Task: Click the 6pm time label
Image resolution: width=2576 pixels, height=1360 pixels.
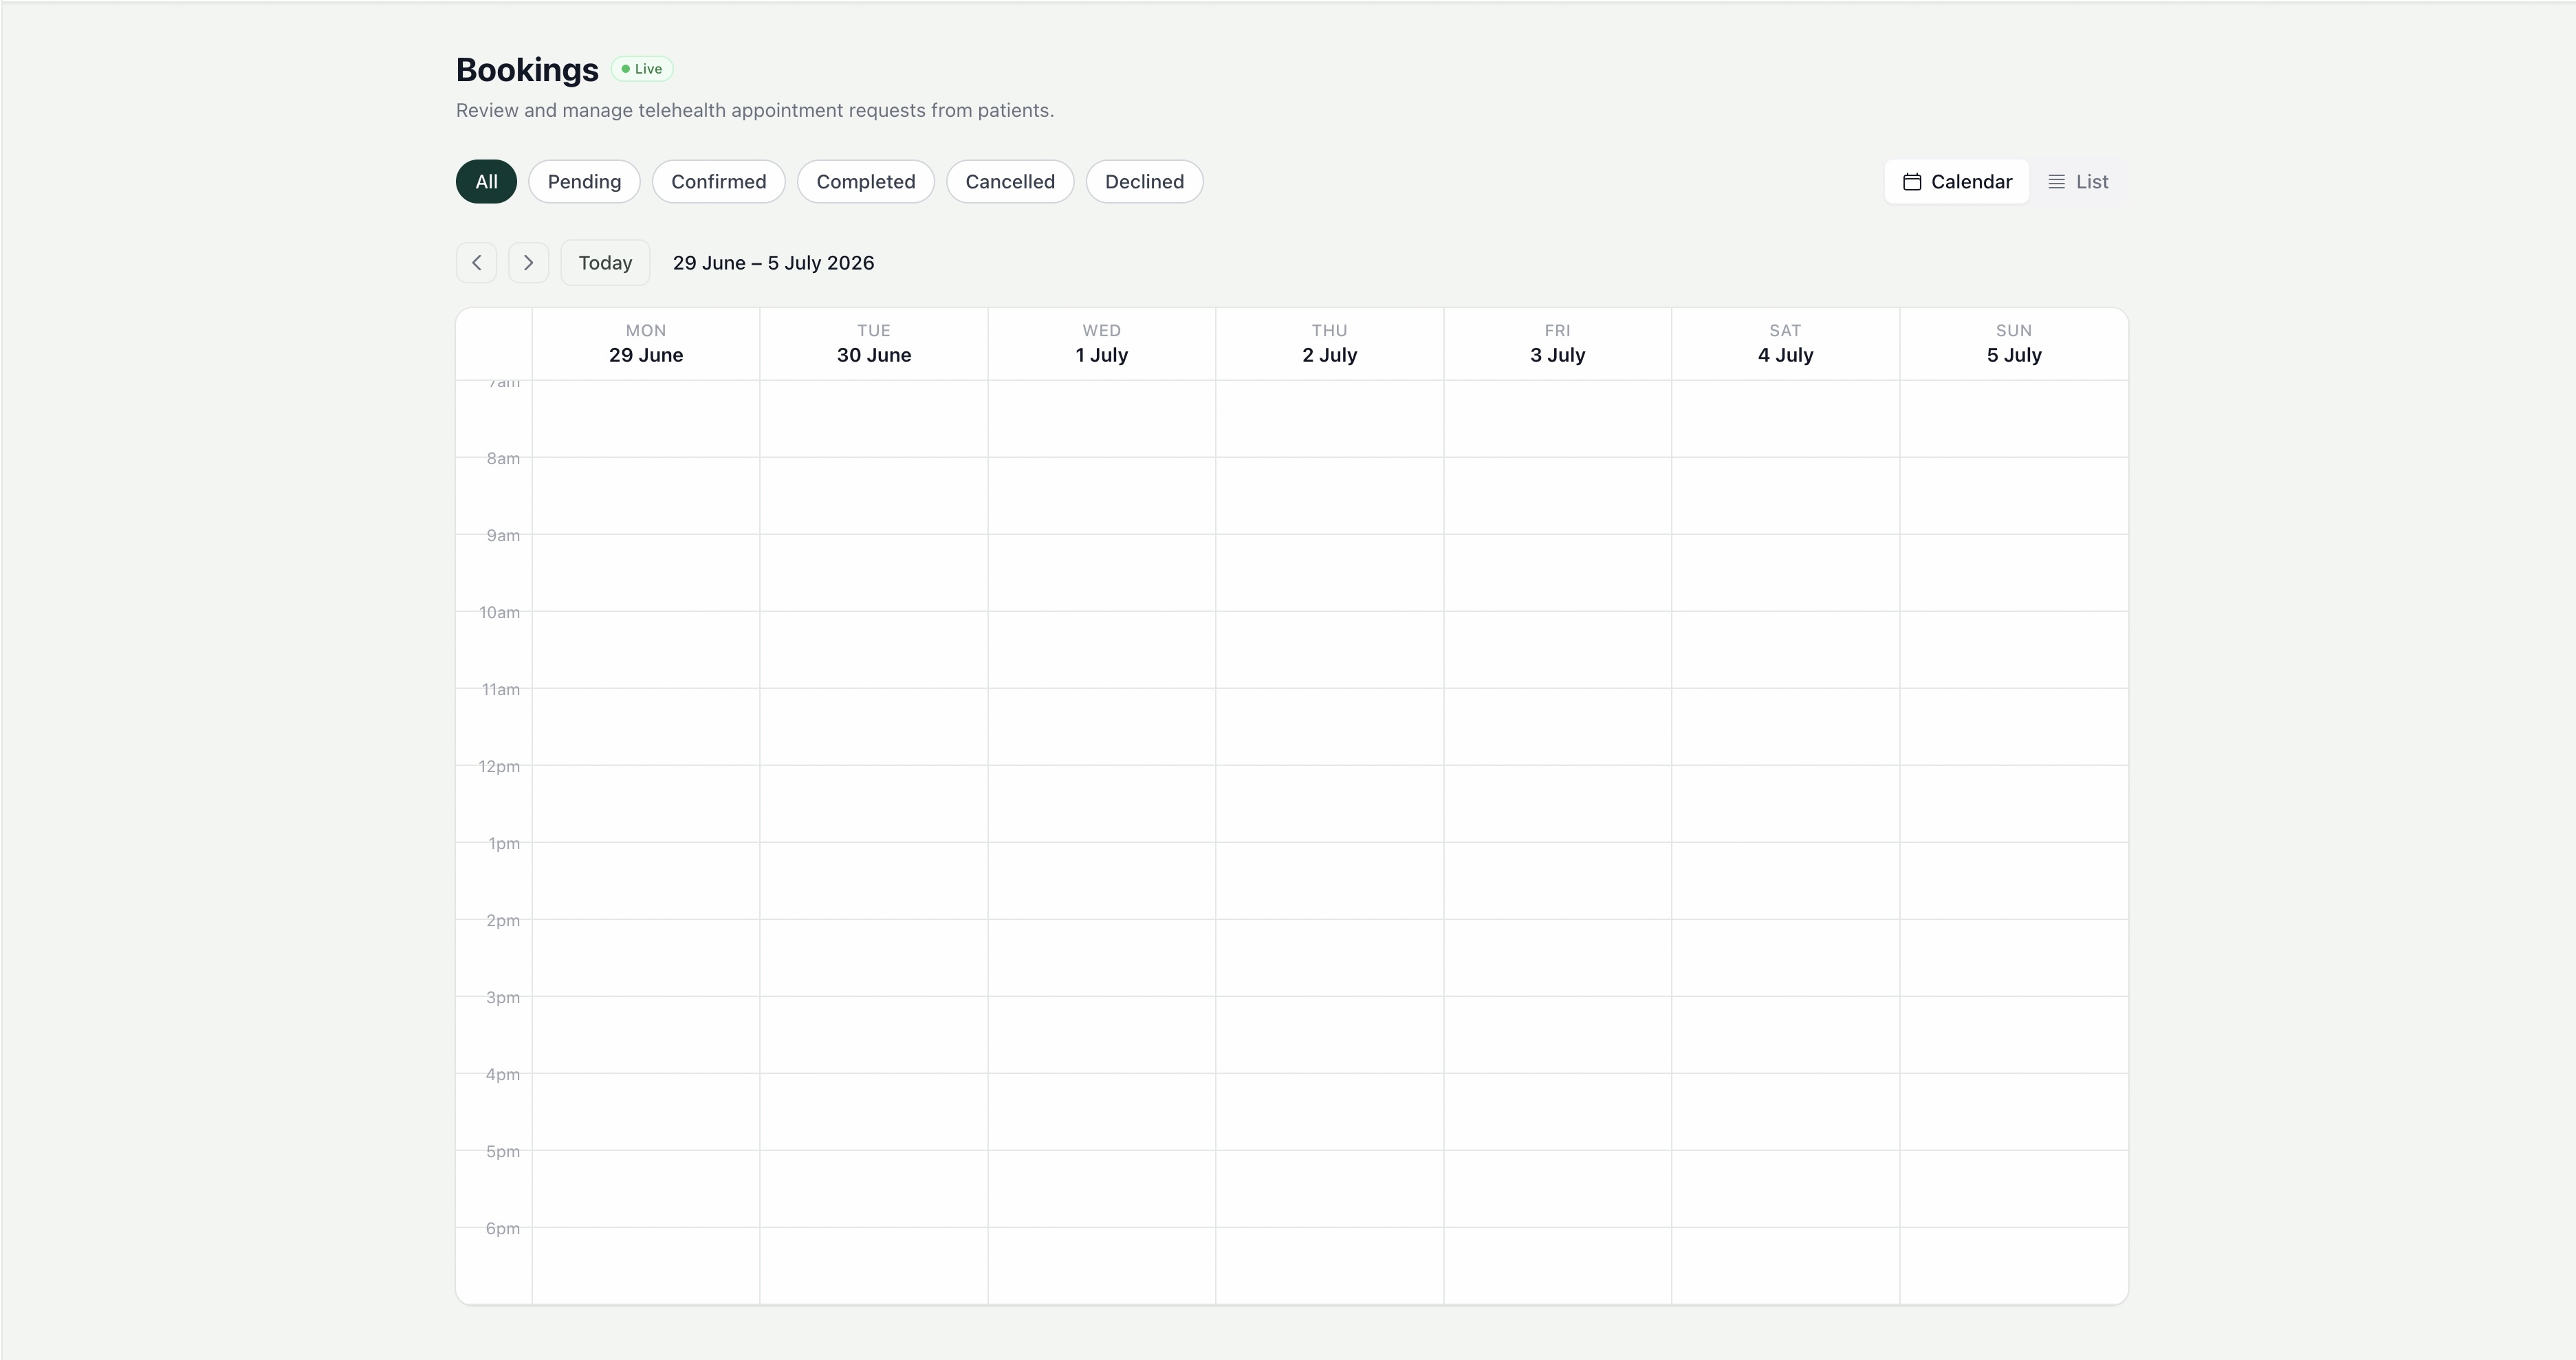Action: (x=503, y=1229)
